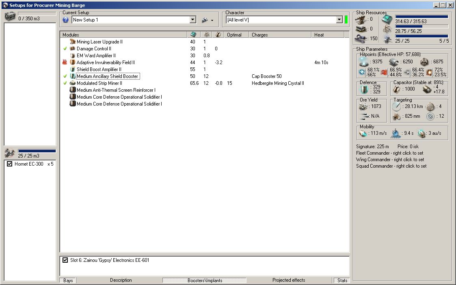
Task: Click the targeting range icon
Action: click(x=396, y=106)
